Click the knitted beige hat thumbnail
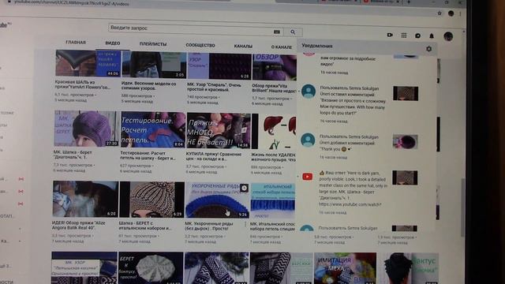Screen dimensions: 505x284 point(152,200)
